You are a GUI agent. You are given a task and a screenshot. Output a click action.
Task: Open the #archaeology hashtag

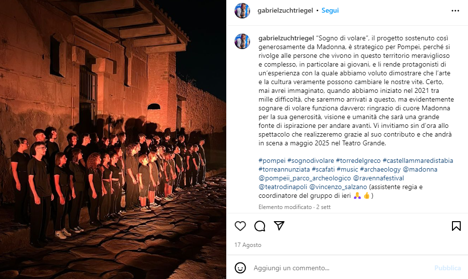point(380,169)
